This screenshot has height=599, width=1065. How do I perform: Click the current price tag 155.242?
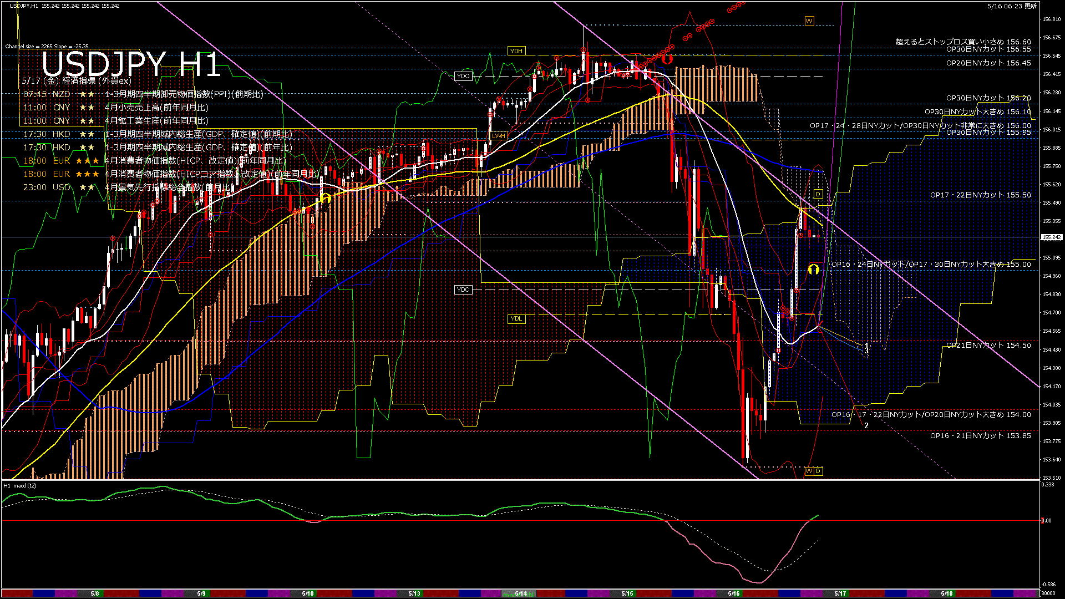1052,237
